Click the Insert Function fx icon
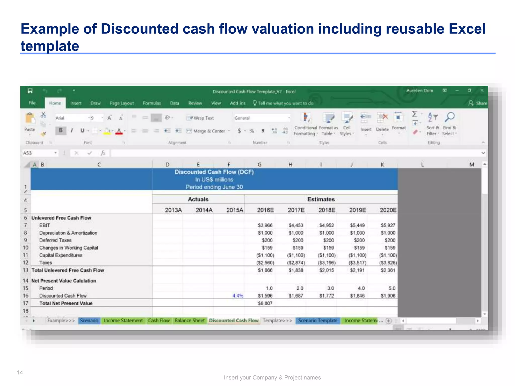515x386 pixels. click(x=103, y=153)
